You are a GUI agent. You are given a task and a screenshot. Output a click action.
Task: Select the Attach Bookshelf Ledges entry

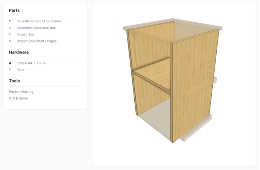coord(37,41)
